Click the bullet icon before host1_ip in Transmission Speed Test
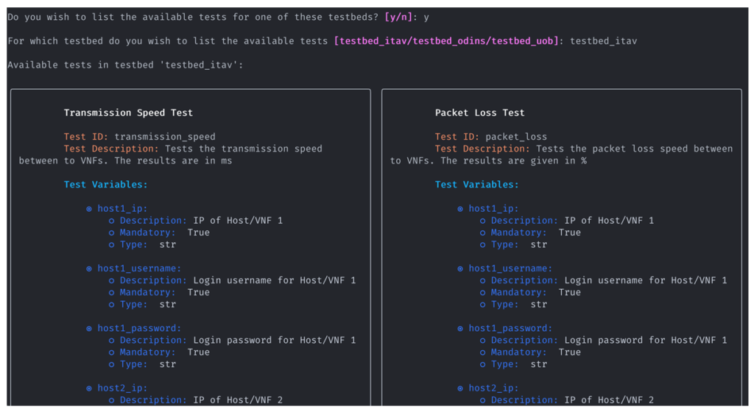The width and height of the screenshot is (754, 412). 89,209
